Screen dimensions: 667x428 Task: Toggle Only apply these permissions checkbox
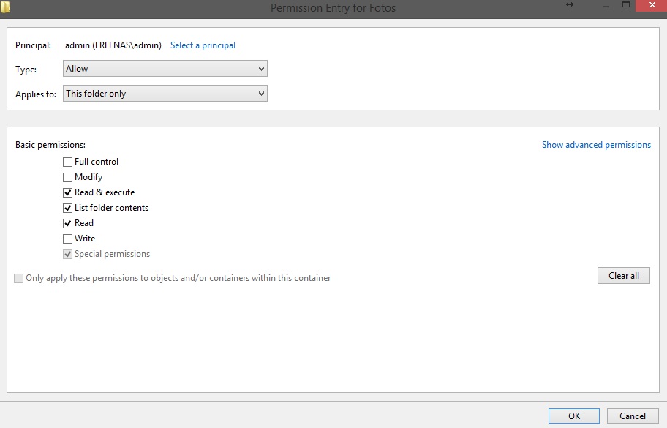coord(19,278)
